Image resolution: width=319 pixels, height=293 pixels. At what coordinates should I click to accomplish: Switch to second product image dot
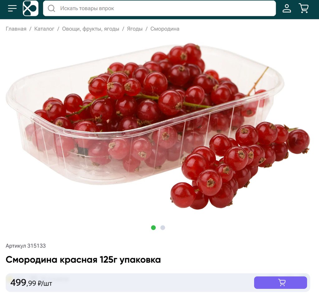point(163,228)
